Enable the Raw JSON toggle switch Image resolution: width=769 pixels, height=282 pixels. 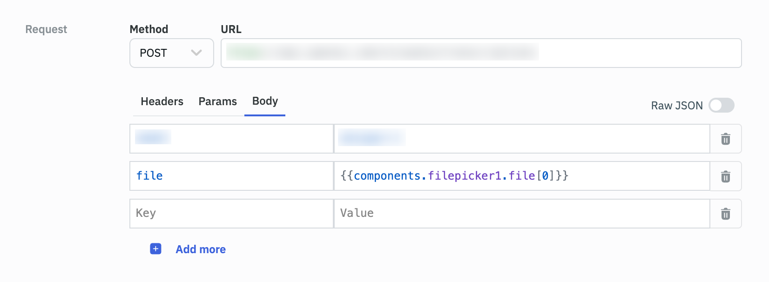point(721,106)
